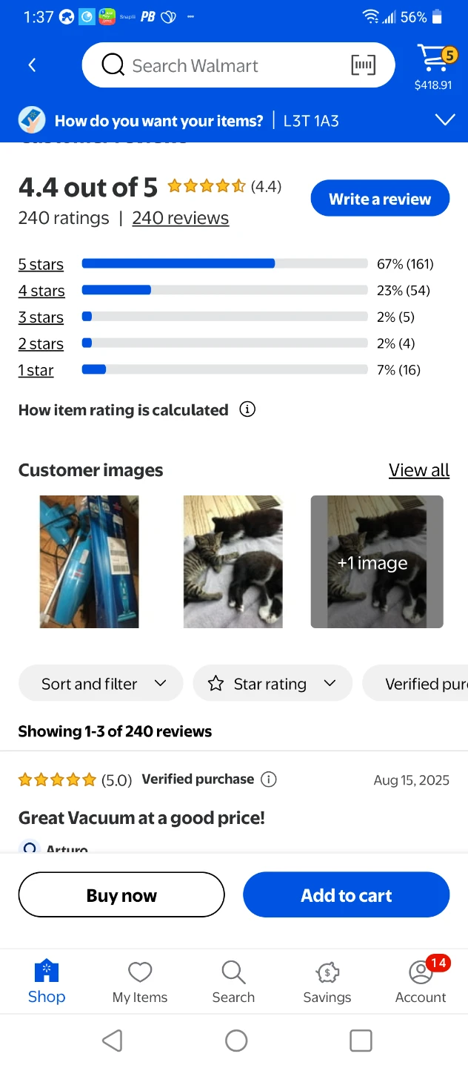Viewport: 468px width, 1068px height.
Task: Tap the Write a review button
Action: (x=380, y=199)
